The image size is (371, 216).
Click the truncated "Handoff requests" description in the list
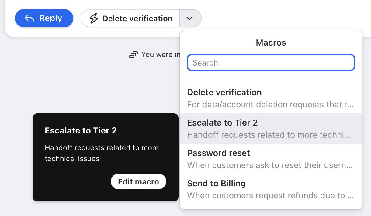[269, 135]
